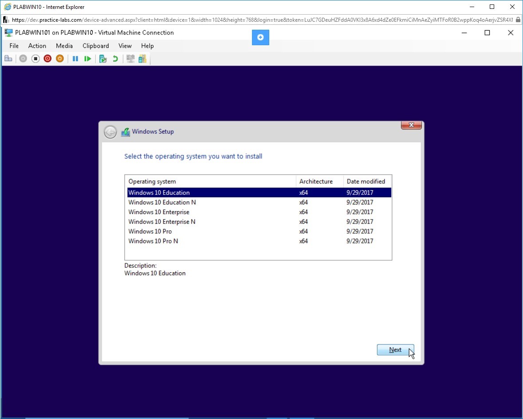Screen dimensions: 523x419
Task: Select Windows 10 Enterprise edition
Action: click(x=259, y=212)
